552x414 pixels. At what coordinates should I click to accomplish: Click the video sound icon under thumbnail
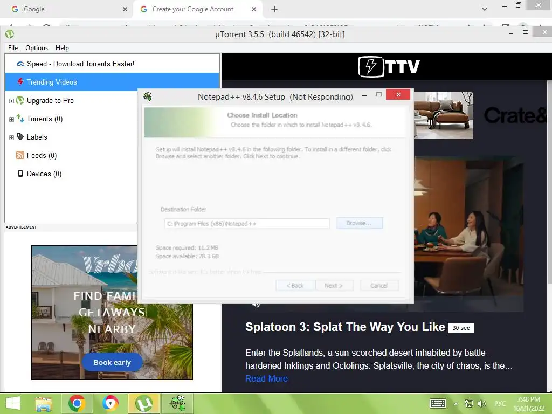(256, 305)
